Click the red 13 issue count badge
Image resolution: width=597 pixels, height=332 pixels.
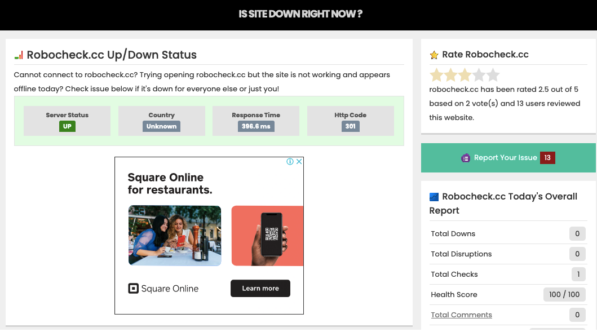tap(547, 158)
